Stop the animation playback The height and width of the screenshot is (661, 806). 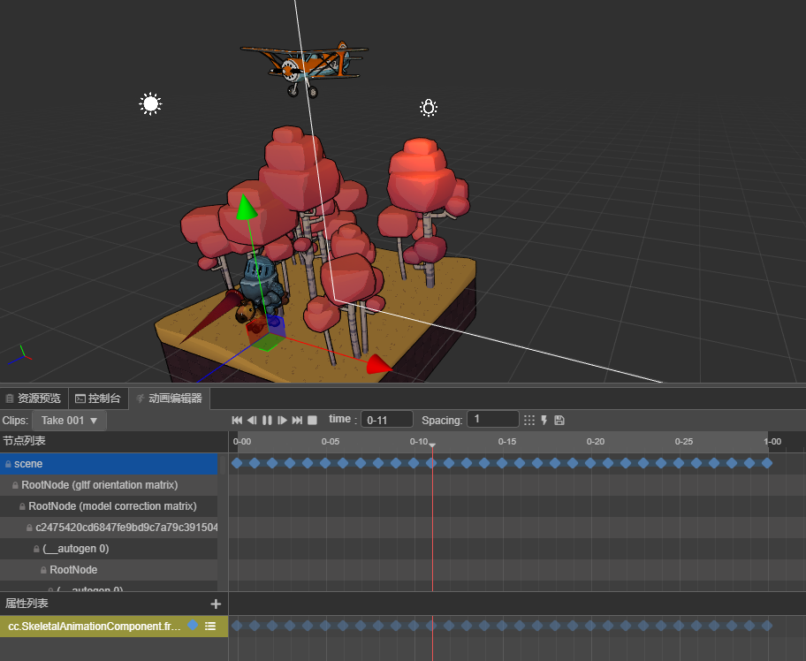tap(312, 420)
